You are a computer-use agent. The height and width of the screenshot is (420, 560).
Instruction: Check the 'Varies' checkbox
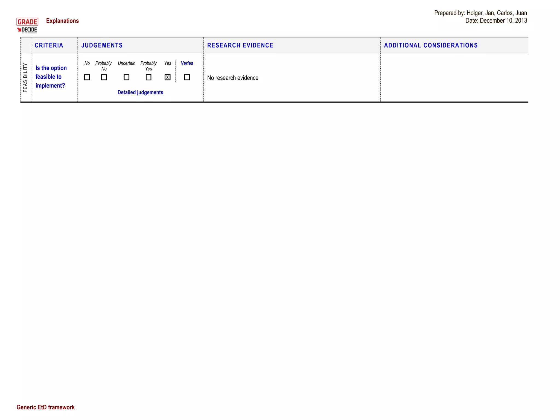[187, 77]
